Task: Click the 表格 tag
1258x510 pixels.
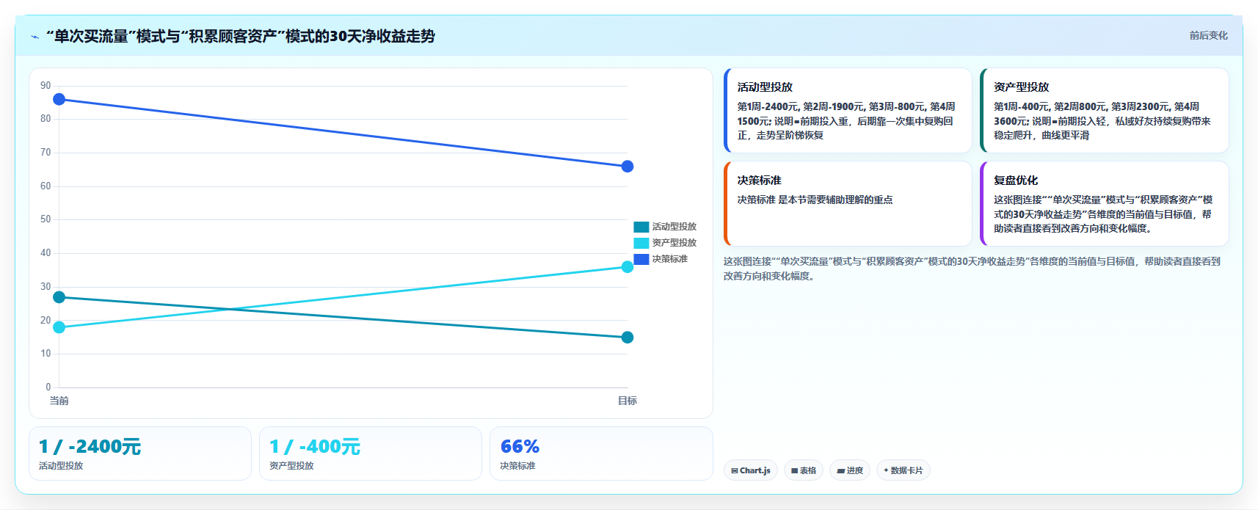Action: [x=803, y=470]
